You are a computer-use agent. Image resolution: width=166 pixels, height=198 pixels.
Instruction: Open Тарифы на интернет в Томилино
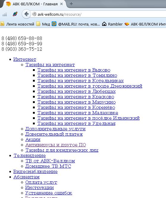[77, 75]
